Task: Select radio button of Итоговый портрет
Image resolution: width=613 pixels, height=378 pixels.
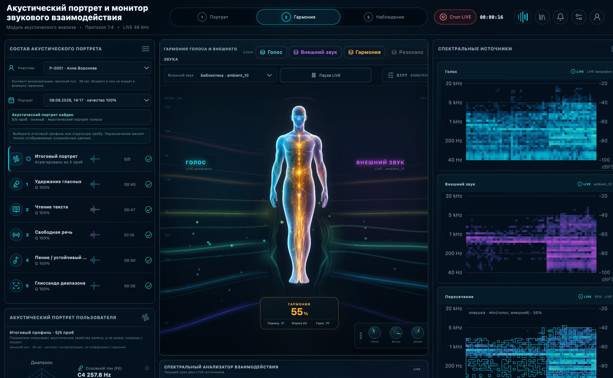Action: click(28, 159)
